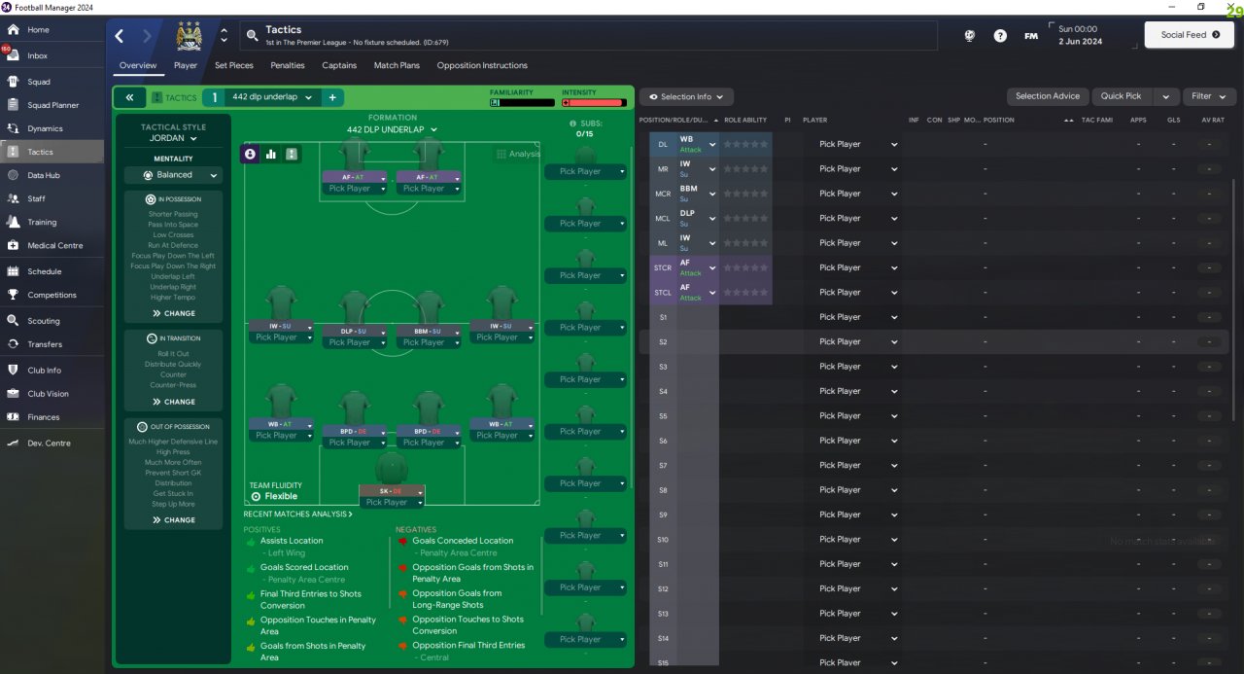Open Club Info shield icon
1244x674 pixels.
click(x=13, y=371)
